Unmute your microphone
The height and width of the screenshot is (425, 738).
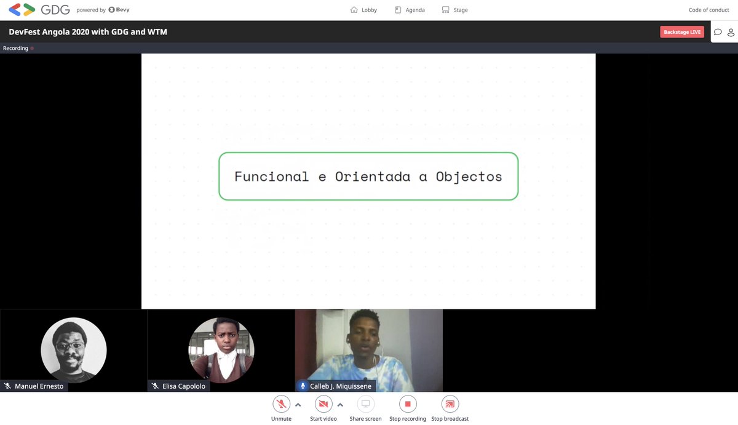tap(281, 404)
